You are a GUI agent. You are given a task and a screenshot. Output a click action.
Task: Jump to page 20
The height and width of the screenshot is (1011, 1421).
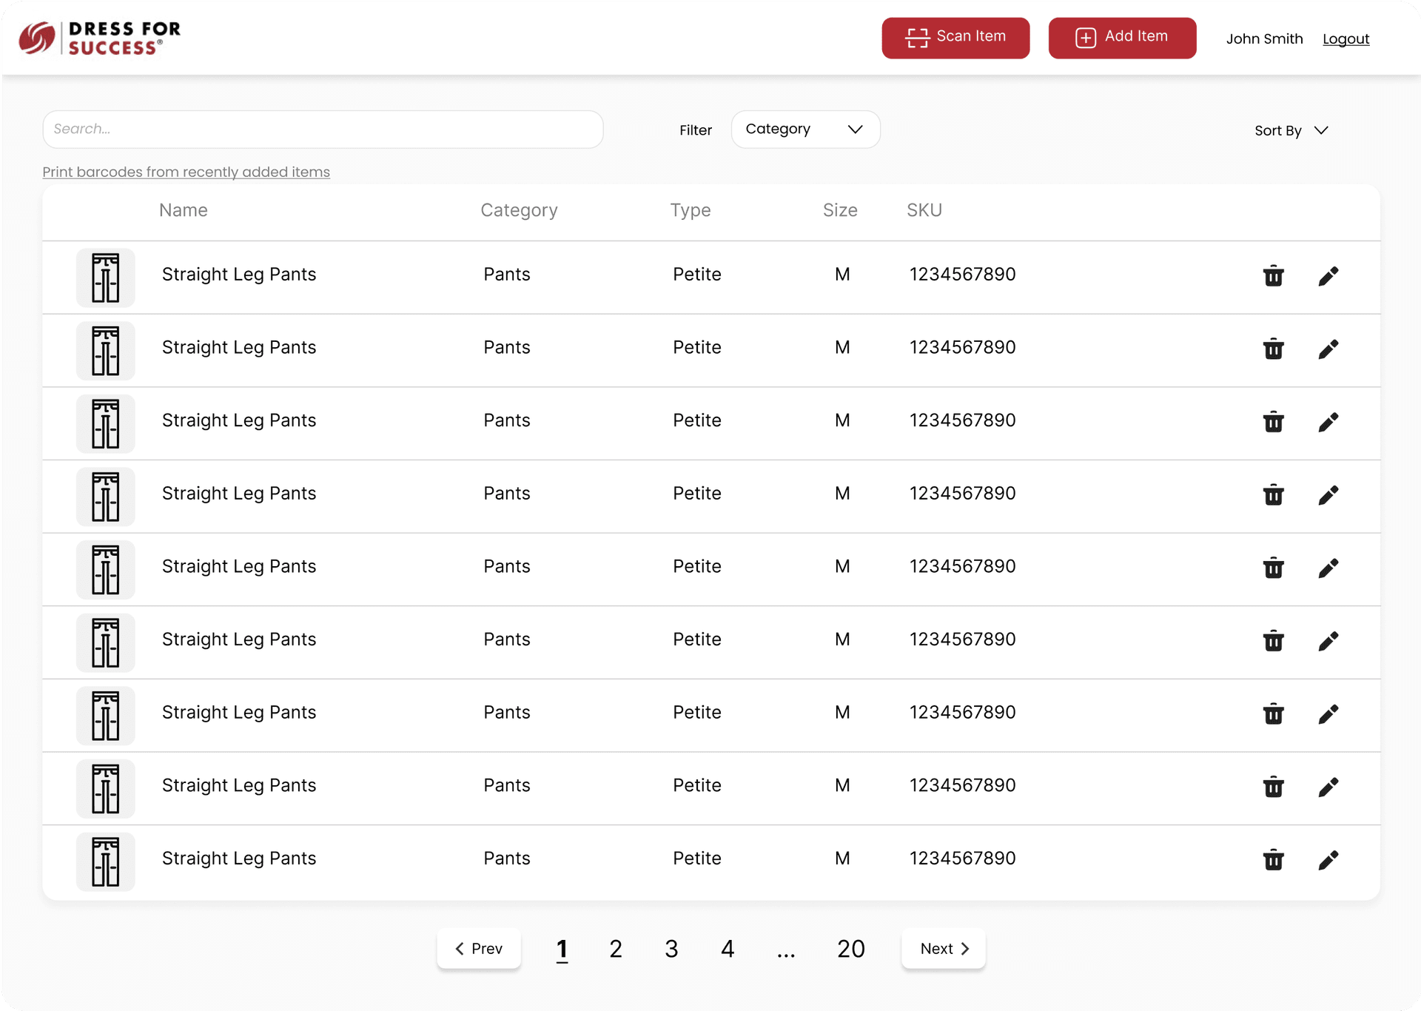tap(850, 949)
